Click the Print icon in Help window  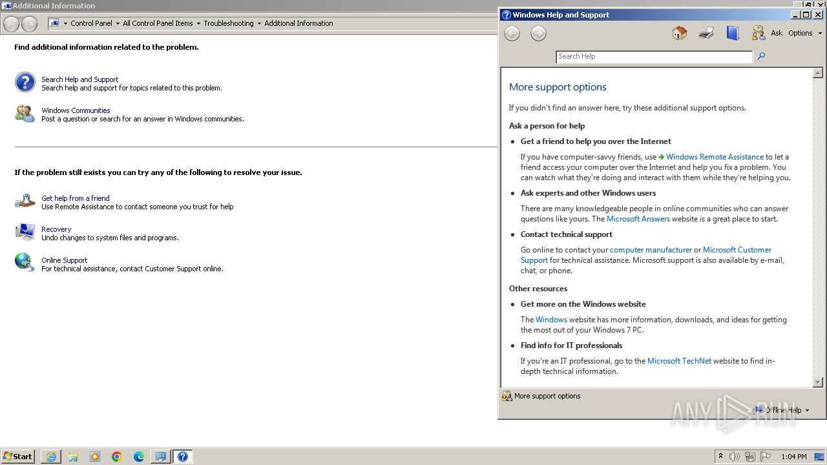(x=706, y=33)
